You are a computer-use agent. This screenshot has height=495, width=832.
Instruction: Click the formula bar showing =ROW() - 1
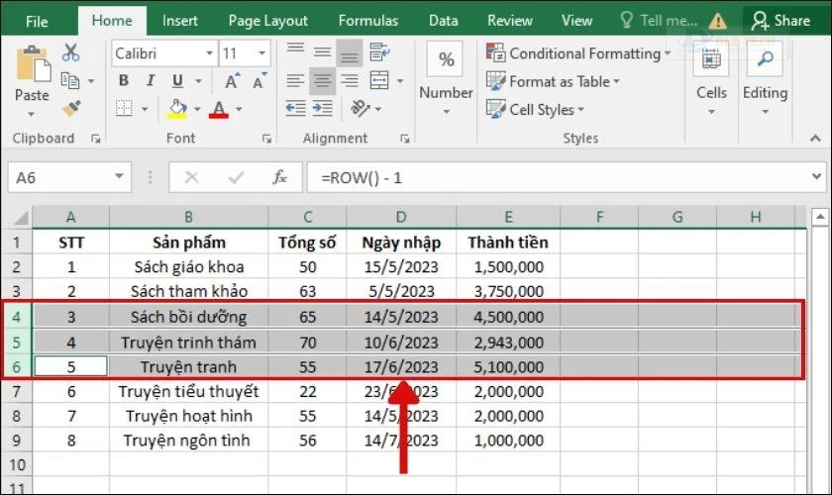coord(557,177)
